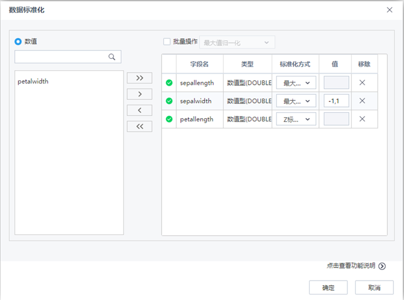Click the 标准化方式 column header
This screenshot has width=404, height=300.
pyautogui.click(x=295, y=64)
